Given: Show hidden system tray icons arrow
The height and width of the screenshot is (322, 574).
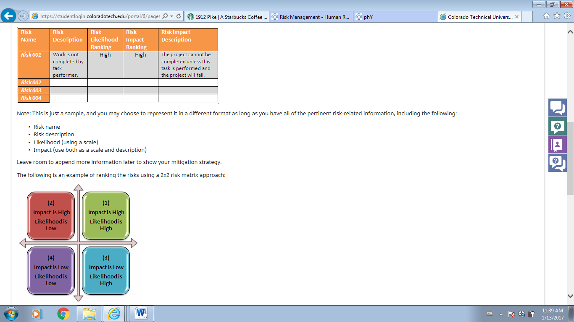Looking at the screenshot, I should (x=501, y=314).
